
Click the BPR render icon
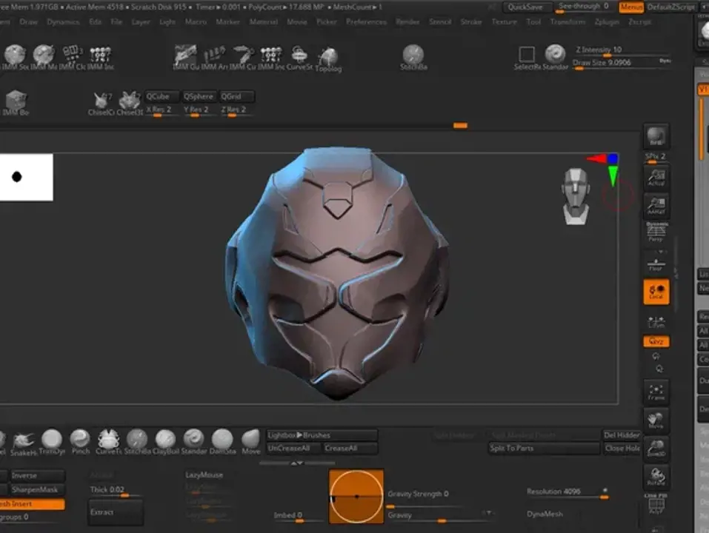point(656,137)
